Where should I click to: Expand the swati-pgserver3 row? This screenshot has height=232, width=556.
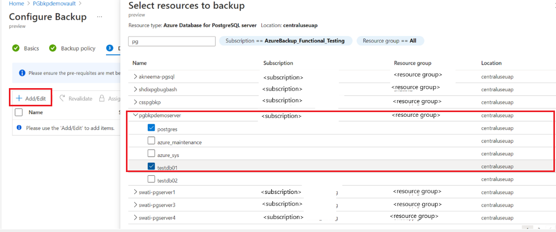(135, 204)
